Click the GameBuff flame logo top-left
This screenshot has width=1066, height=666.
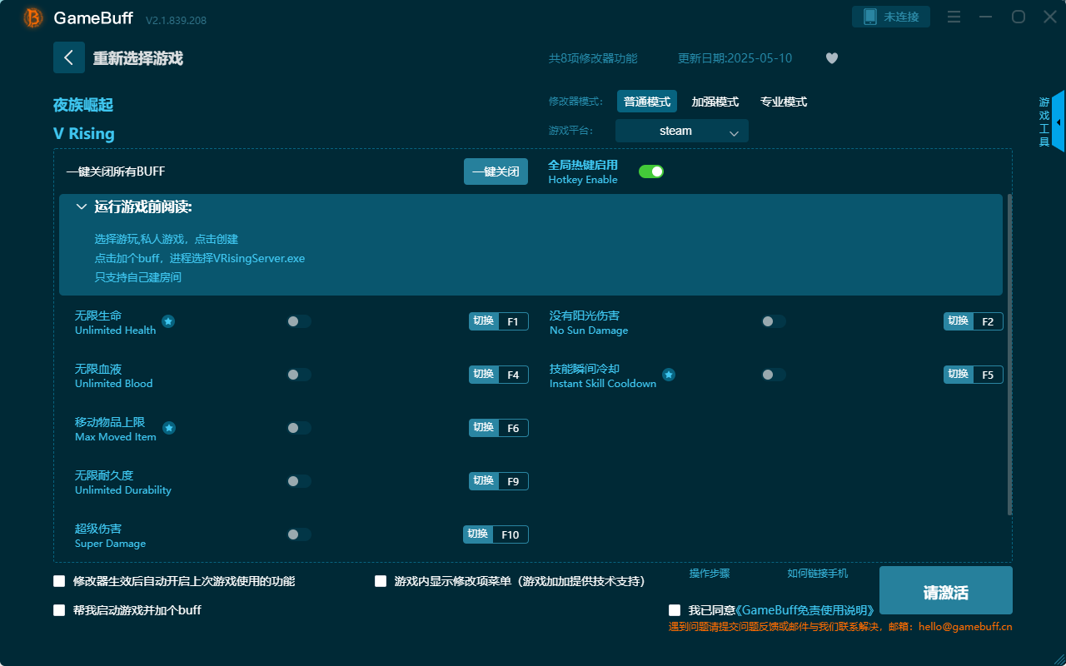[x=32, y=17]
